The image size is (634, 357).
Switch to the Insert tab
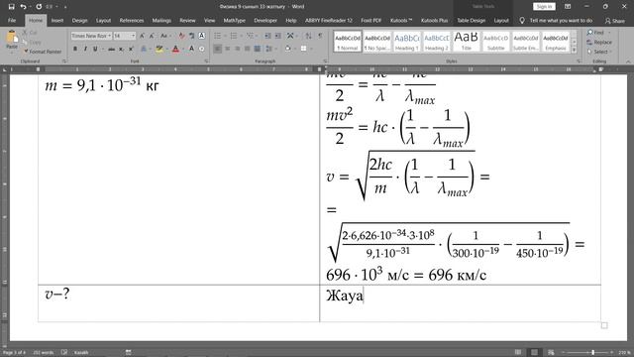(57, 21)
